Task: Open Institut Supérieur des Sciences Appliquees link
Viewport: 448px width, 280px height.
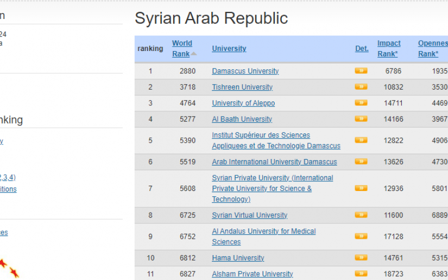Action: pyautogui.click(x=276, y=141)
